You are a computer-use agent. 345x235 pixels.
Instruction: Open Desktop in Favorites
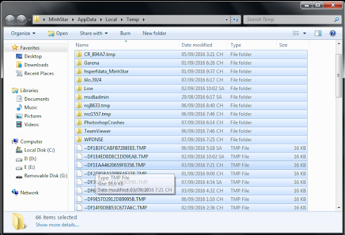click(33, 57)
